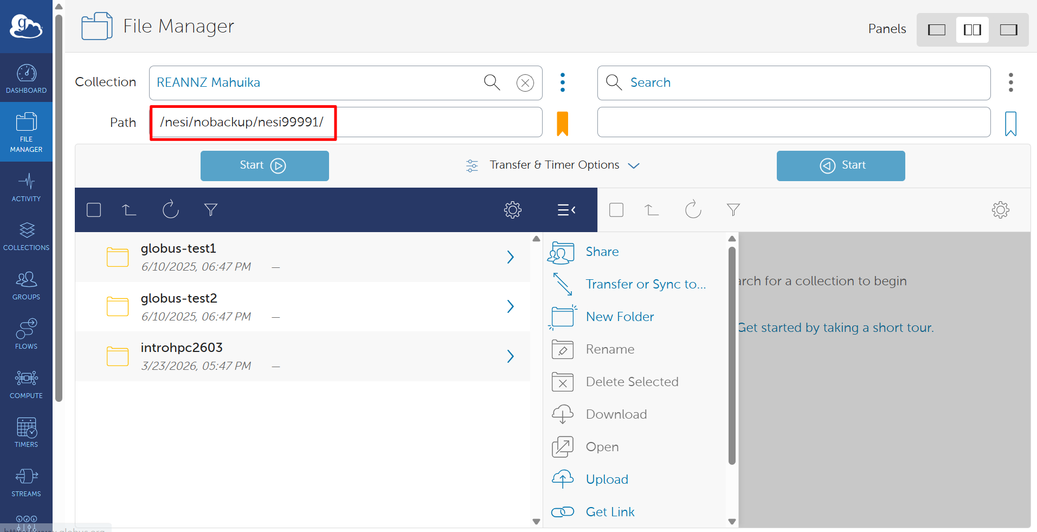
Task: Switch to single left panel layout
Action: click(936, 29)
